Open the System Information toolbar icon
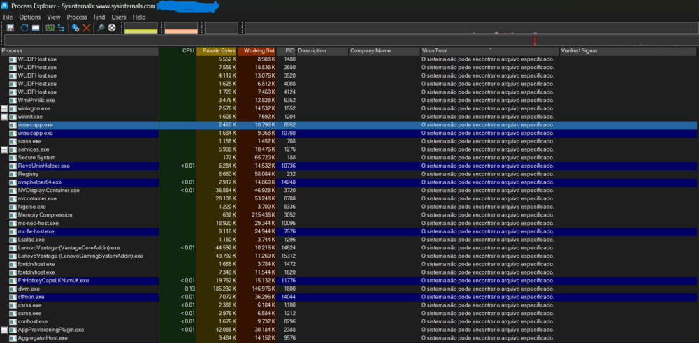The height and width of the screenshot is (343, 699). (50, 28)
